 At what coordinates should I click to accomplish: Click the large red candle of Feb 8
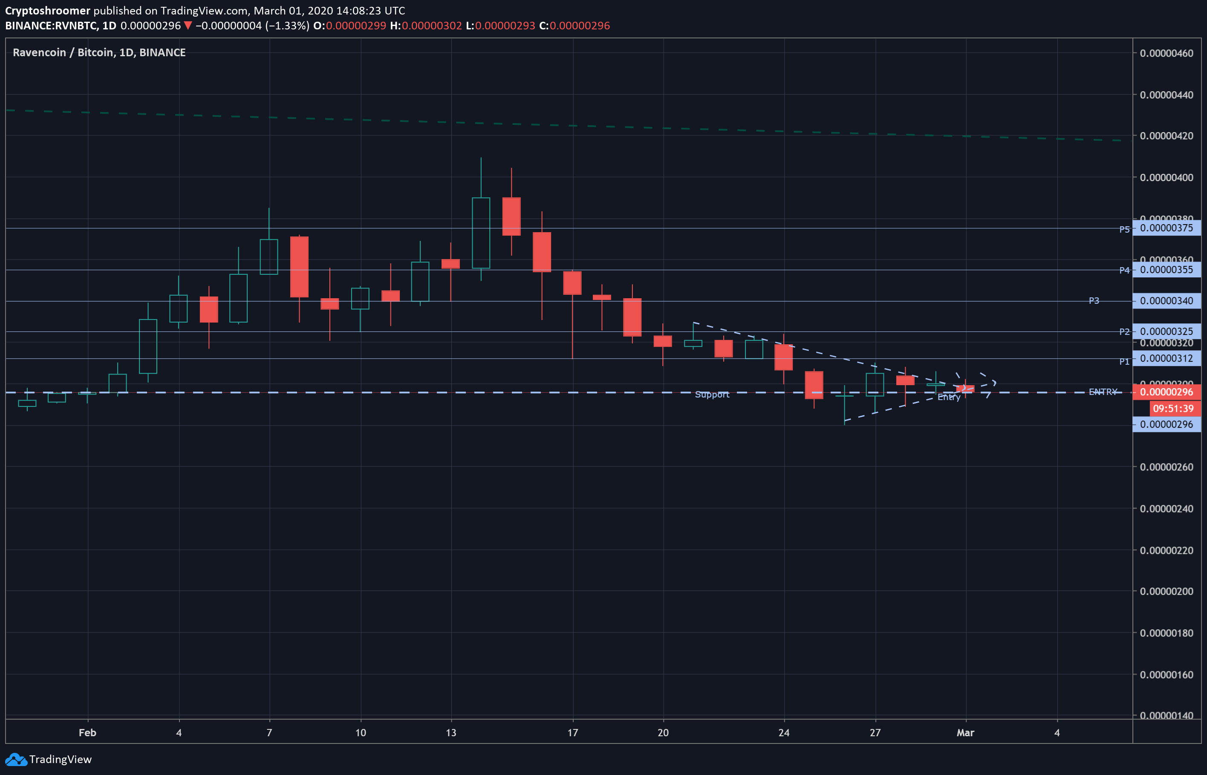300,267
